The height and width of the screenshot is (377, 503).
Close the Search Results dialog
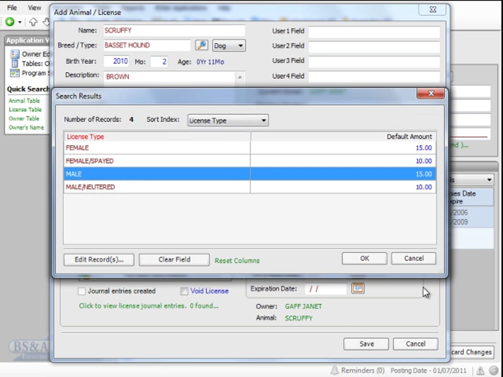pyautogui.click(x=431, y=93)
